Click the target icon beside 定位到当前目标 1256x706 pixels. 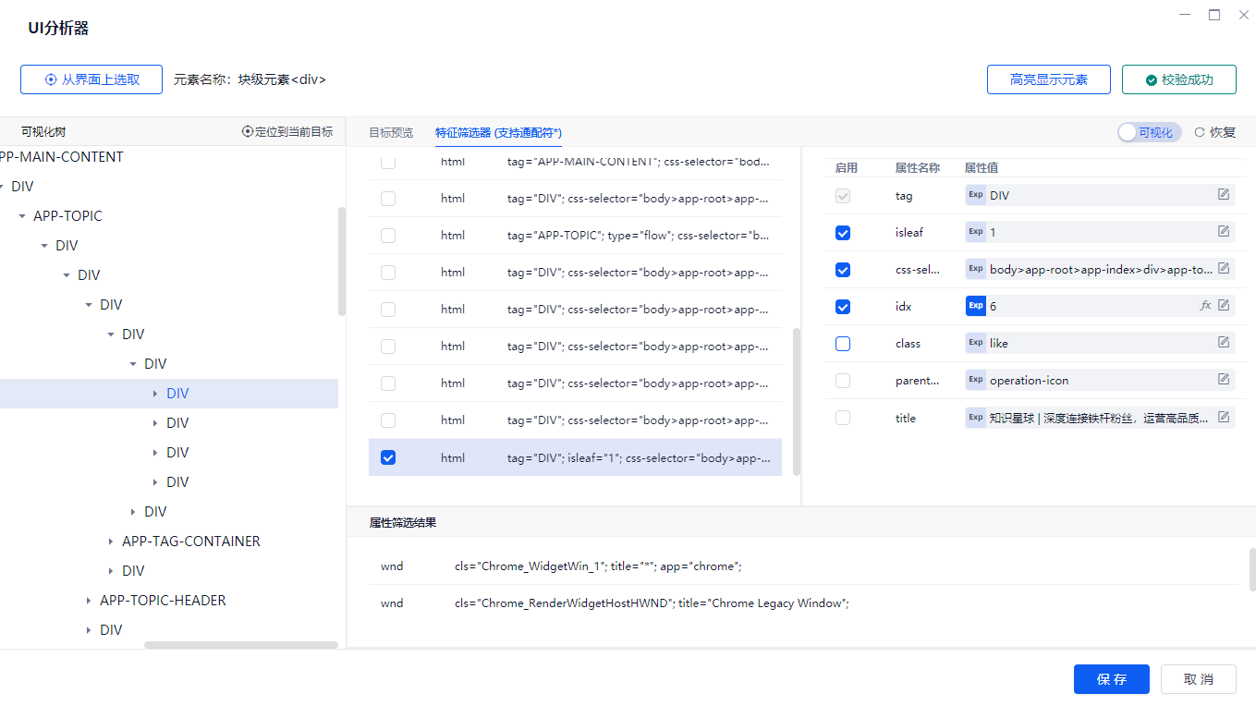[x=247, y=132]
